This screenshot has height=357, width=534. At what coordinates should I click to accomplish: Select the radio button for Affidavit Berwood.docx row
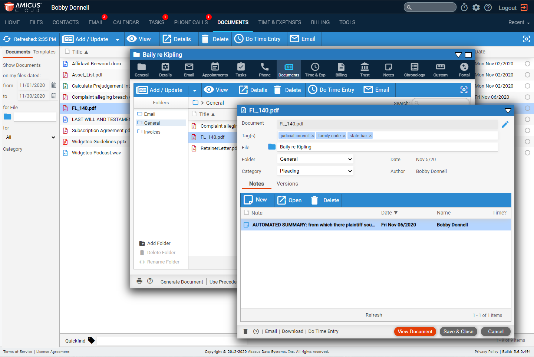point(527,64)
